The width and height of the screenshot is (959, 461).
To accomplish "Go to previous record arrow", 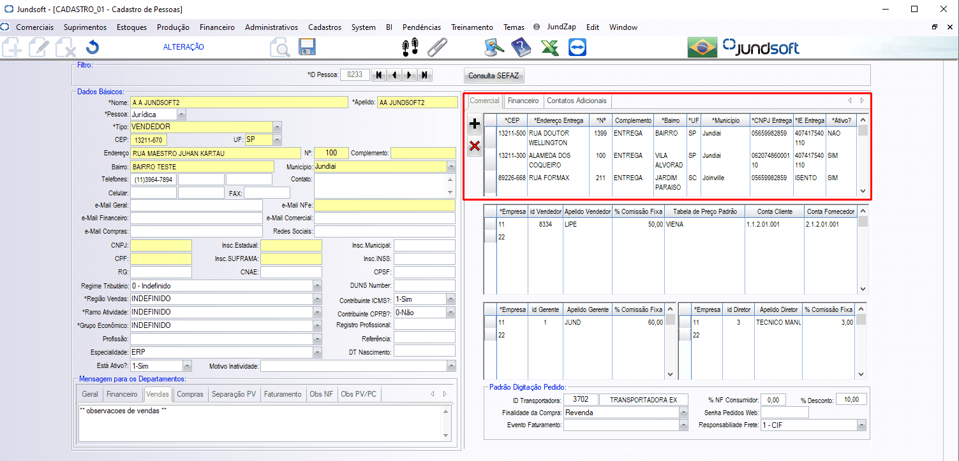I will [x=394, y=75].
